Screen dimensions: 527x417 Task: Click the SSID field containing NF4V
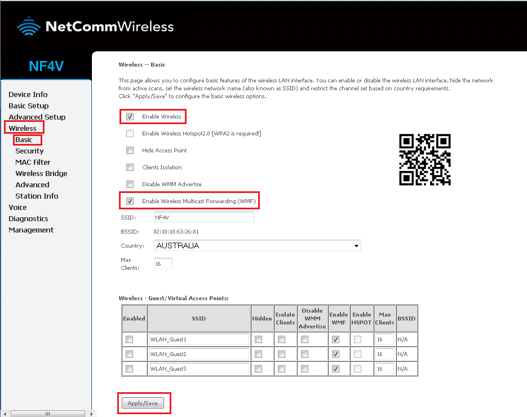(x=203, y=217)
